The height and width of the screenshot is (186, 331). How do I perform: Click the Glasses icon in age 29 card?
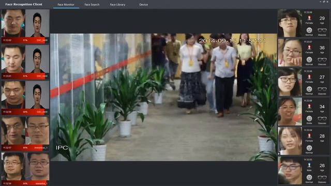[x=322, y=30]
